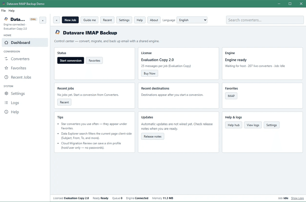
Task: Click the Logs list icon
Action: (x=6, y=103)
